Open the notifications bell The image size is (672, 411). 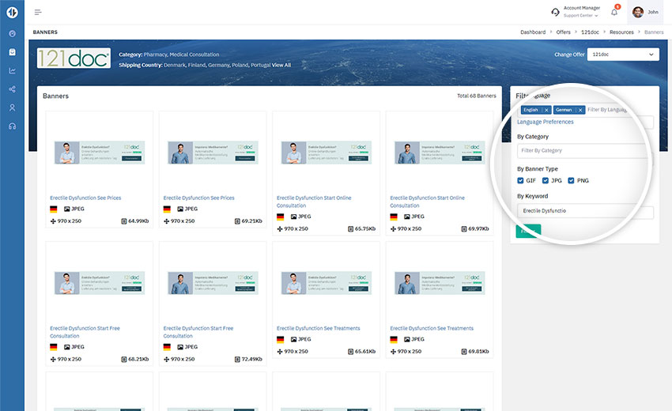pos(614,12)
